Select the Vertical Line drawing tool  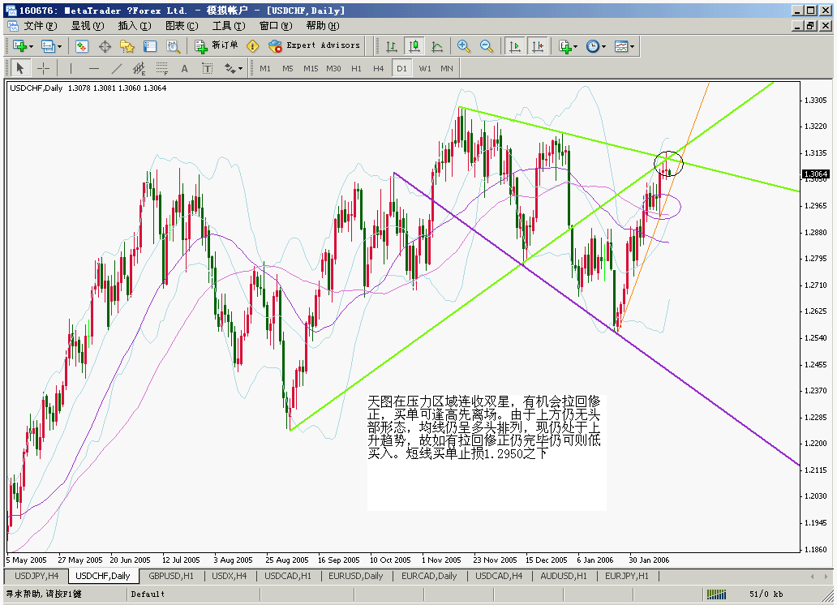[x=71, y=68]
